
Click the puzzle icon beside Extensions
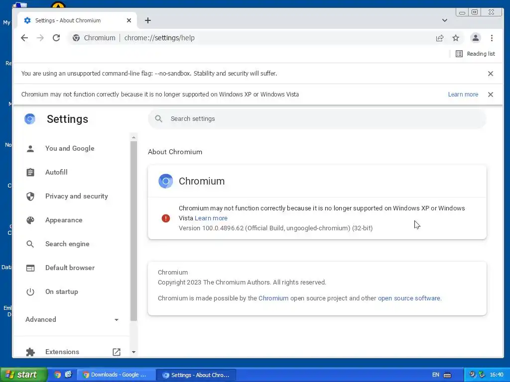point(30,352)
